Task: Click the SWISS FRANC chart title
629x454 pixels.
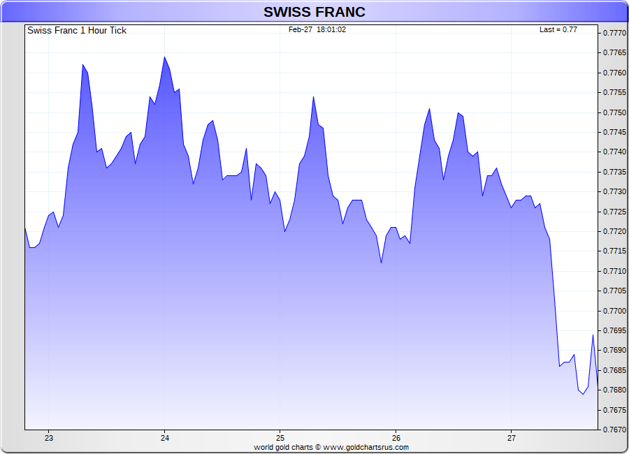Action: (x=314, y=12)
